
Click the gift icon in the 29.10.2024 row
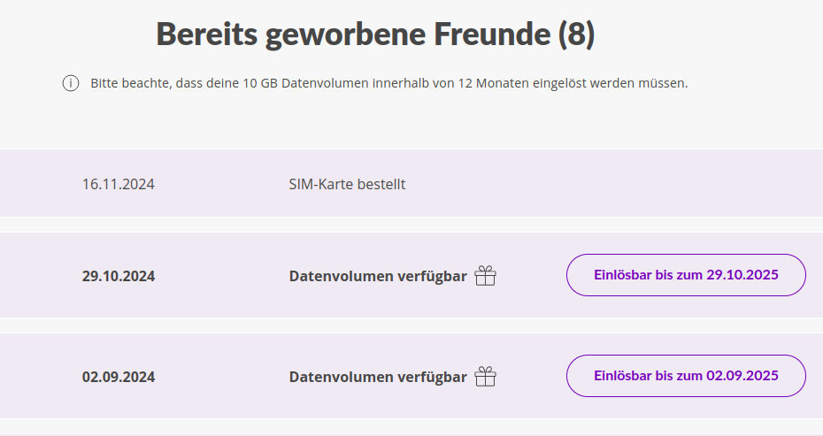(485, 276)
